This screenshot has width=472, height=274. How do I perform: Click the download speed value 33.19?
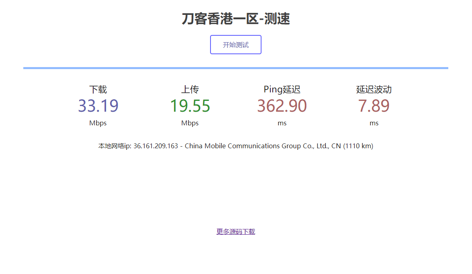(98, 106)
